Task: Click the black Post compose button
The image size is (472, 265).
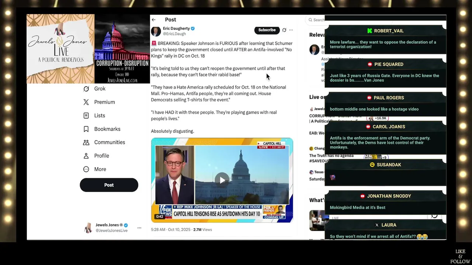Action: pyautogui.click(x=109, y=185)
